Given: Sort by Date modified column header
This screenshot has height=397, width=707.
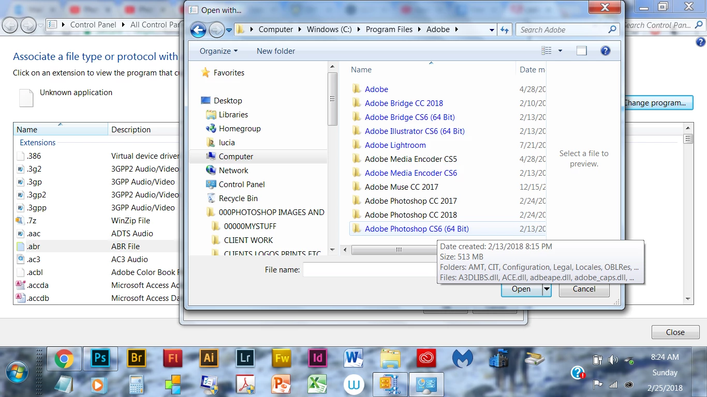Looking at the screenshot, I should point(532,70).
